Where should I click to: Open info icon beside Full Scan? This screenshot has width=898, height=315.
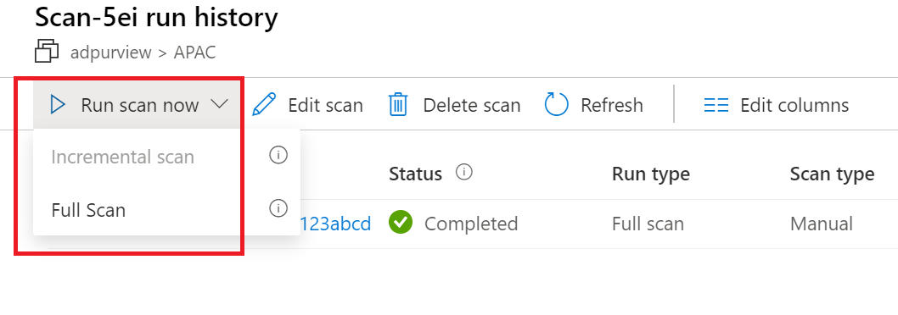278,208
